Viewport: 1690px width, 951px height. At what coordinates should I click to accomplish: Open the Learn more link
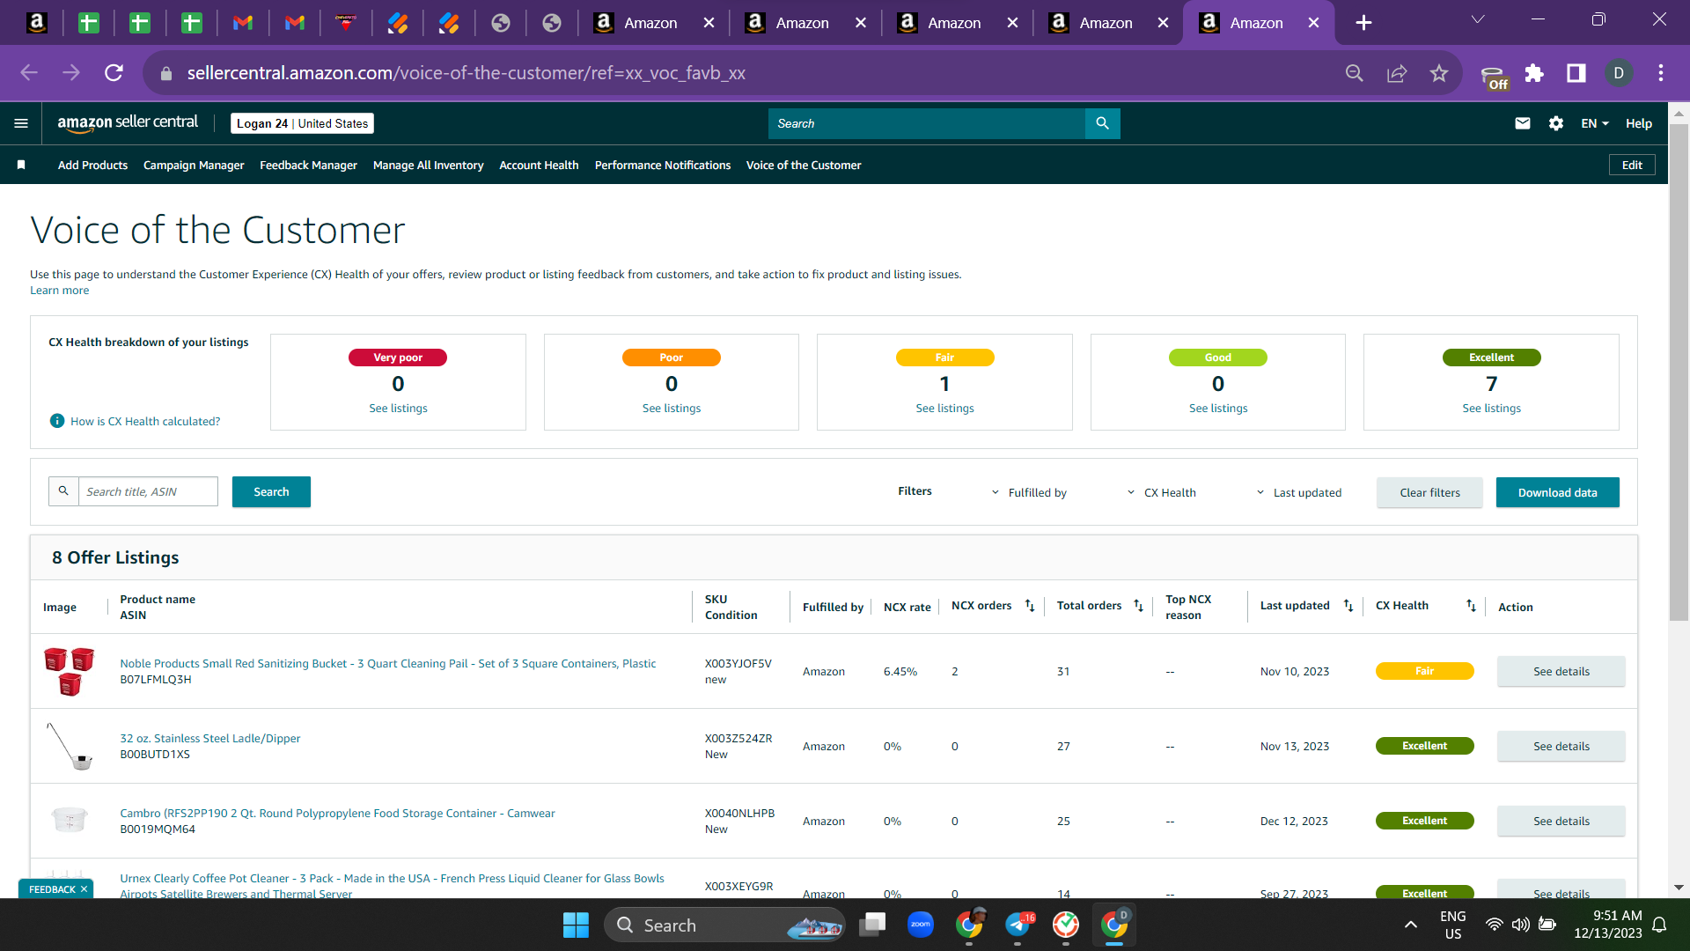[59, 291]
